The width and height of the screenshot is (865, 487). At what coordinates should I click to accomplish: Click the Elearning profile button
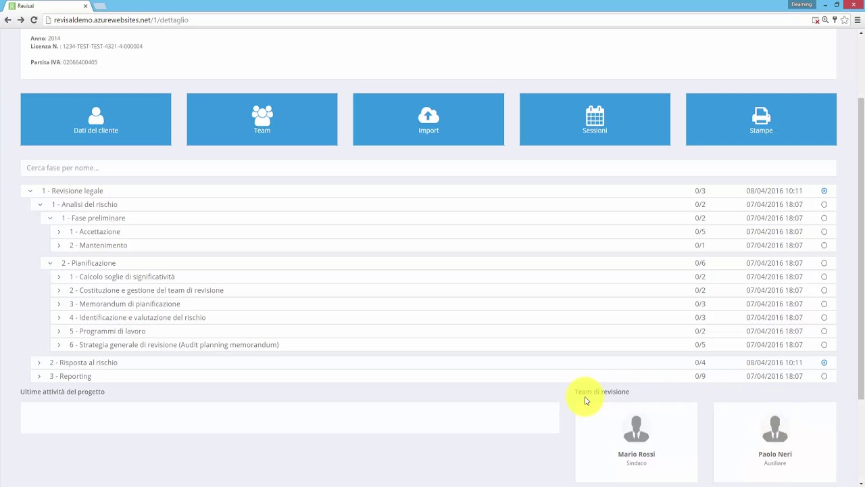point(801,5)
